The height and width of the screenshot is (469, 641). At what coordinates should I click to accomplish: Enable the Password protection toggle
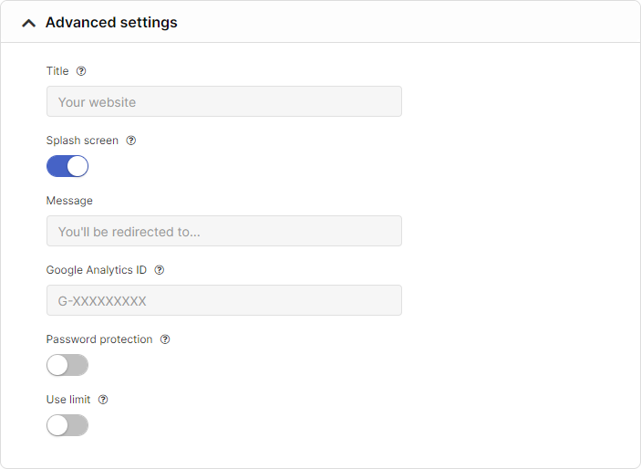coord(67,365)
